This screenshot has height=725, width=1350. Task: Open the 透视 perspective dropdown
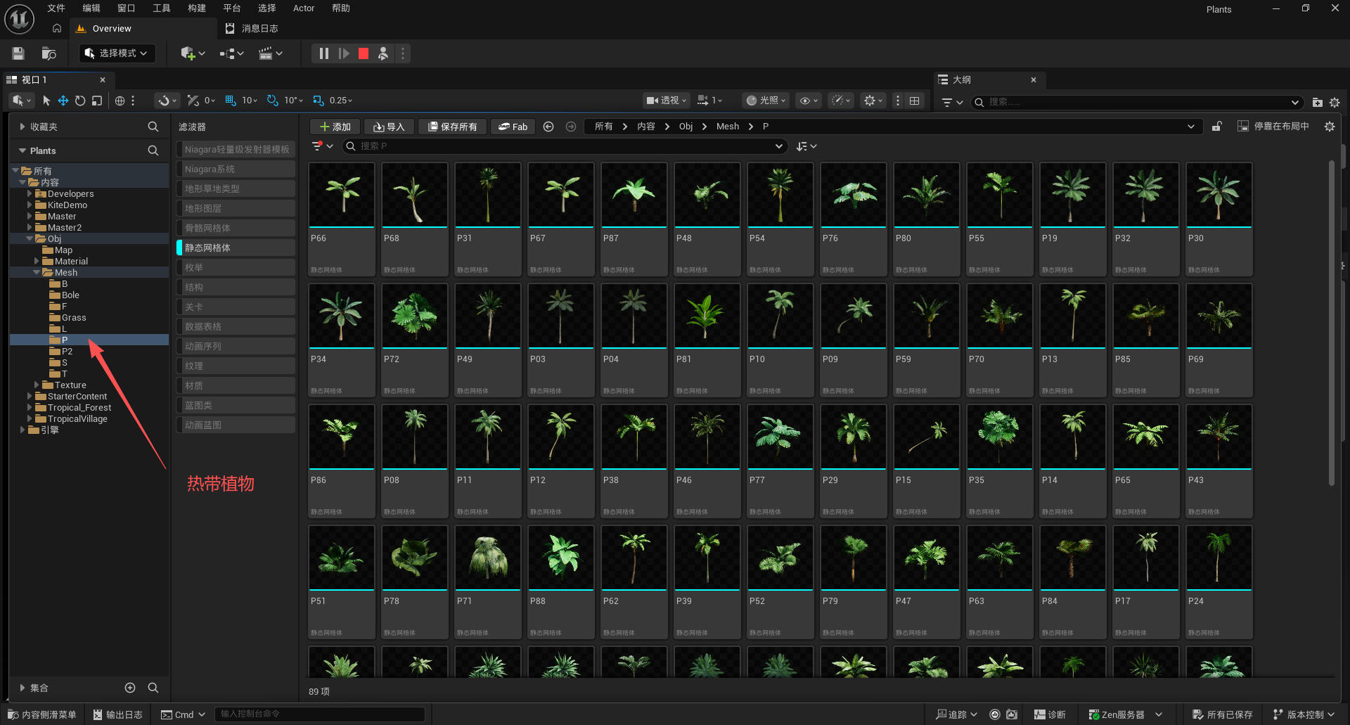[667, 101]
